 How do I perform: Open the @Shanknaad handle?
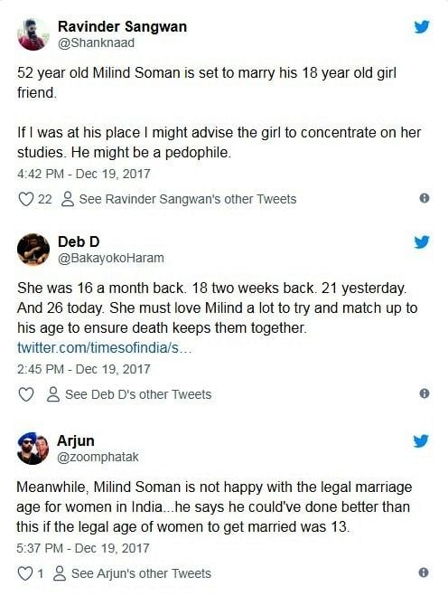[96, 43]
